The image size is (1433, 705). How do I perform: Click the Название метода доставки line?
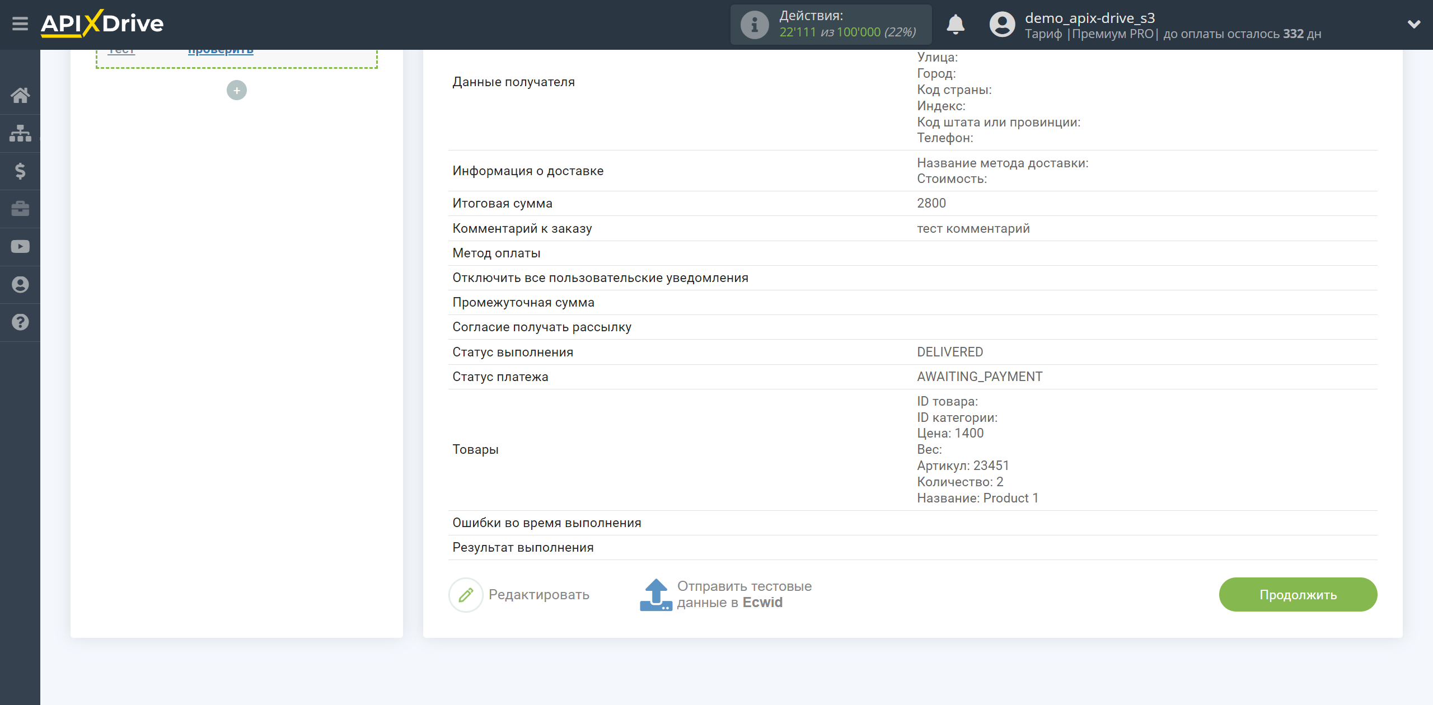point(1003,163)
